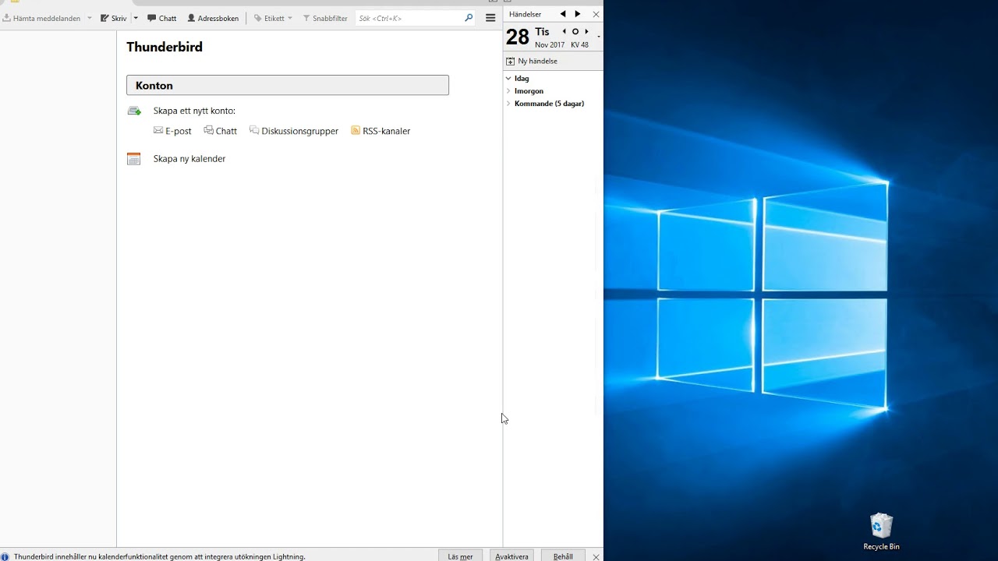The height and width of the screenshot is (561, 998).
Task: Open the dropdown arrow beside Skriv
Action: [136, 18]
